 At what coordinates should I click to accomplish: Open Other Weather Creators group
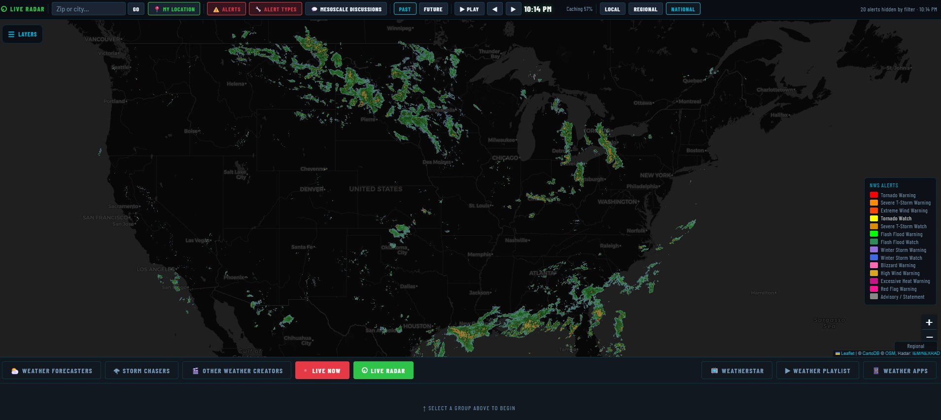click(x=237, y=371)
